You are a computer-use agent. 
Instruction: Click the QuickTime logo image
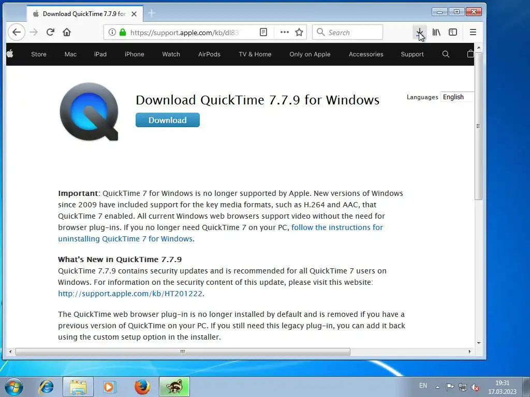[89, 112]
